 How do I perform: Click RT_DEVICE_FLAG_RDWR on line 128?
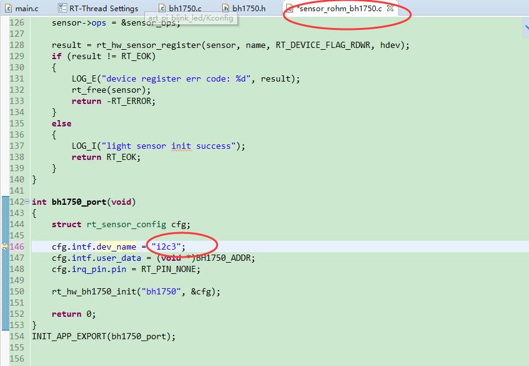[323, 45]
